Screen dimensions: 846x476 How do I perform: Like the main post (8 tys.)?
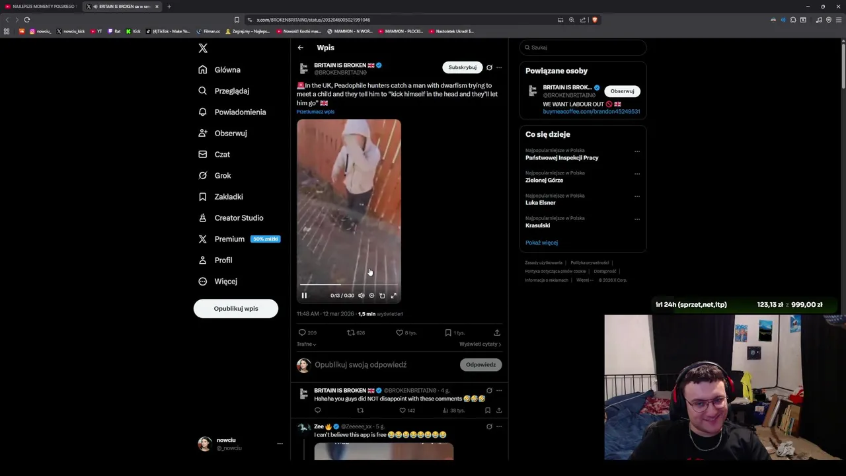[x=406, y=333]
